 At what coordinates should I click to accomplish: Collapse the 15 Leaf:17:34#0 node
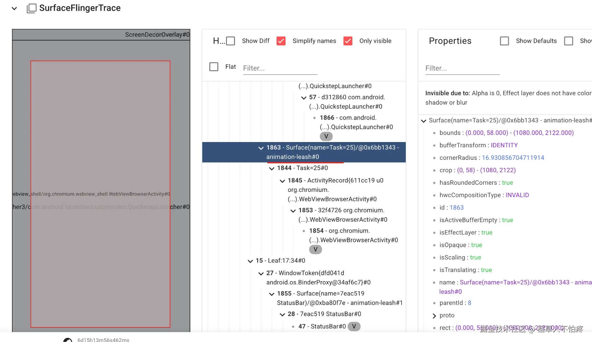coord(250,261)
